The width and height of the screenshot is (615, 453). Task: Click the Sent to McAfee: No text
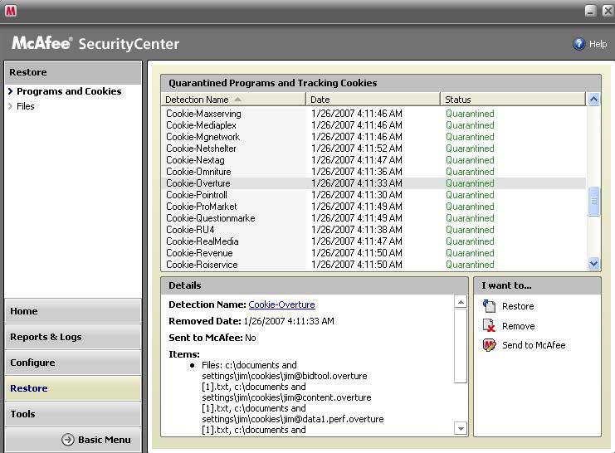(212, 338)
